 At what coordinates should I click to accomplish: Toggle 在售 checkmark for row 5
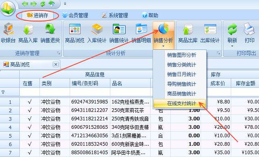29,136
